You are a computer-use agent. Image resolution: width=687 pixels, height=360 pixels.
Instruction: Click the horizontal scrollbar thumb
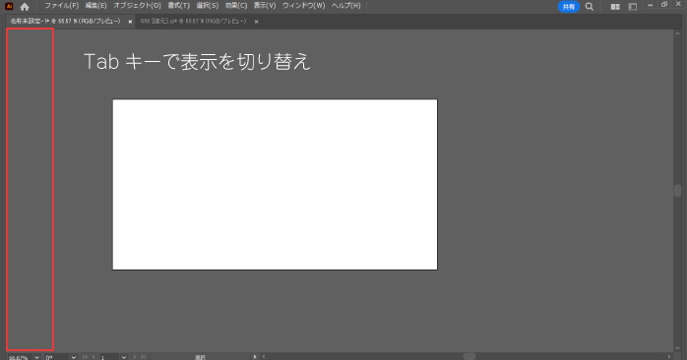(469, 357)
